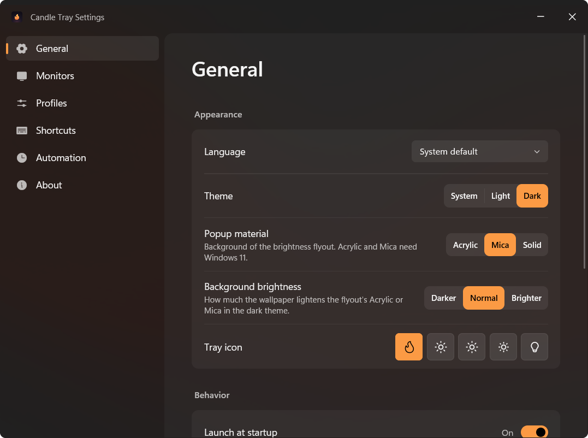Screen dimensions: 588x438
Task: Select the flame tray icon
Action: click(409, 347)
